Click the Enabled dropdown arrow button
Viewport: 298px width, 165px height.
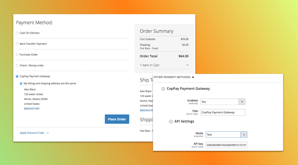(242, 102)
